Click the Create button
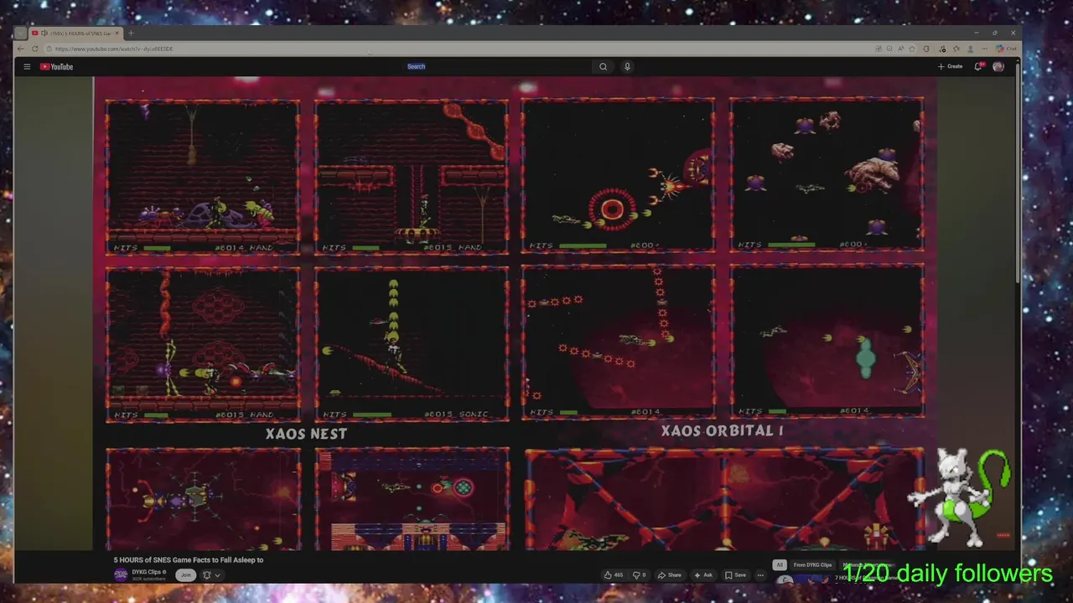The width and height of the screenshot is (1073, 603). click(x=950, y=67)
